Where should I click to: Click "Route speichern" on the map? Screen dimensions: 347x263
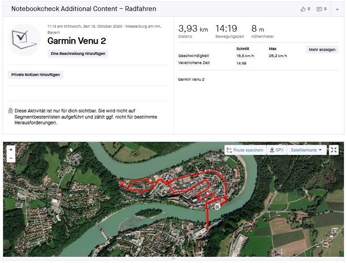click(246, 150)
